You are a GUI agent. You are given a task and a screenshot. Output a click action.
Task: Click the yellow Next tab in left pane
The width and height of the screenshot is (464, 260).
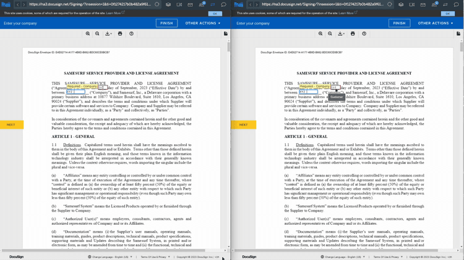tap(11, 124)
